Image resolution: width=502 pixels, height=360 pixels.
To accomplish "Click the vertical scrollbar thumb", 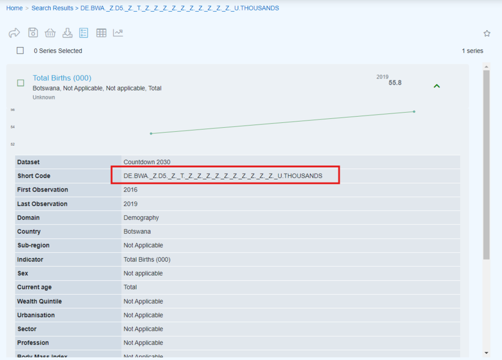I will coord(486,165).
